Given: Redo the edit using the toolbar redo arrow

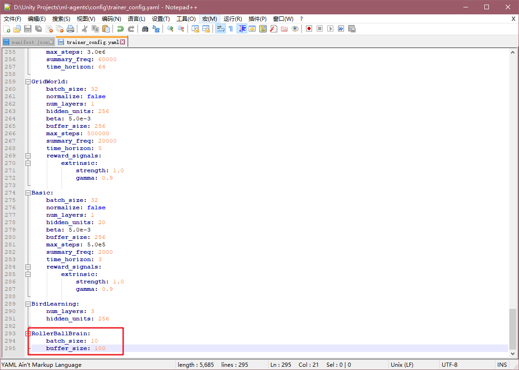Looking at the screenshot, I should point(131,29).
